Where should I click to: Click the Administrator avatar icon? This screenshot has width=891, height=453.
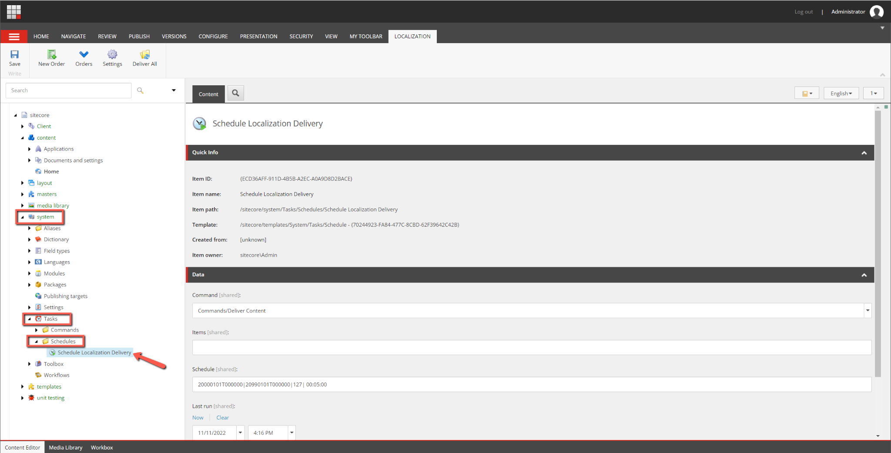click(x=877, y=12)
